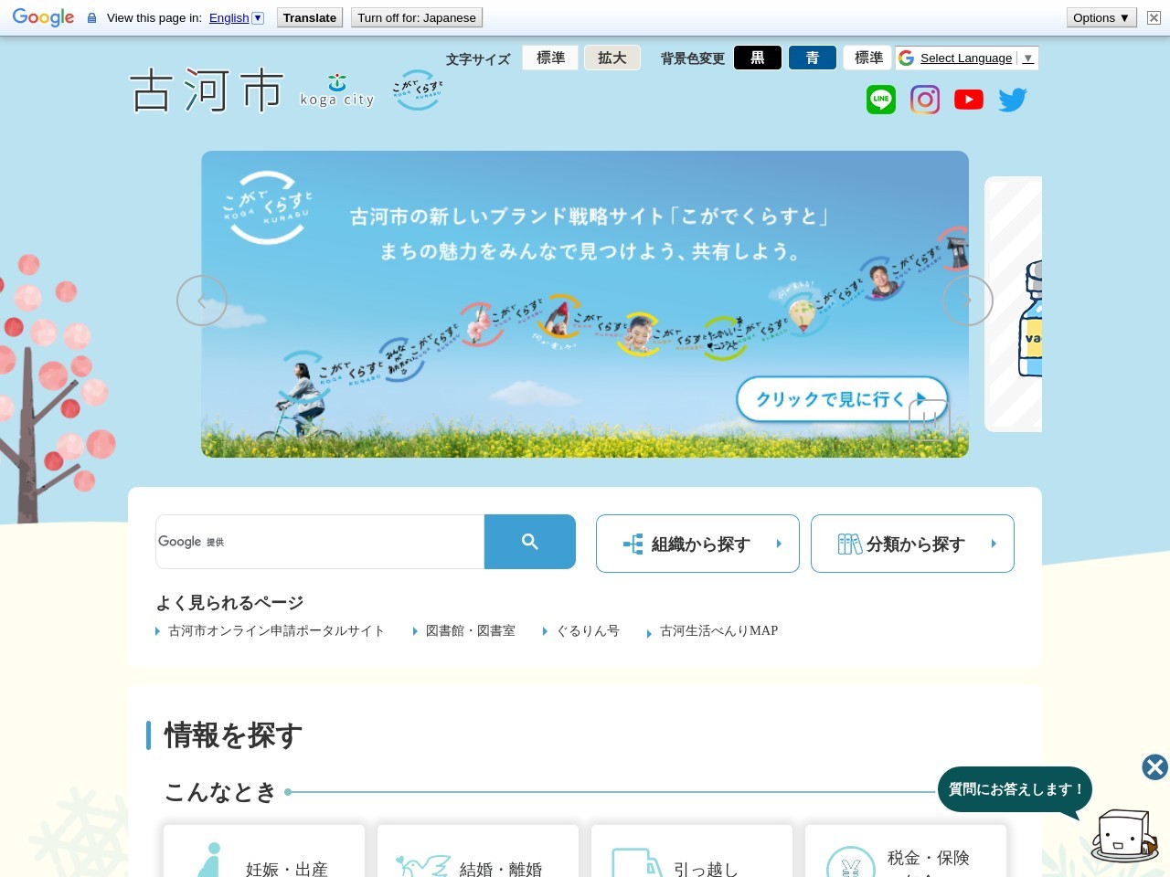Image resolution: width=1170 pixels, height=877 pixels.
Task: Click the こがでくらすと brand banner slide
Action: click(585, 304)
